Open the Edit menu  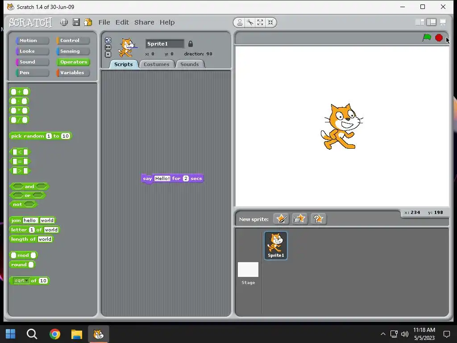coord(122,22)
